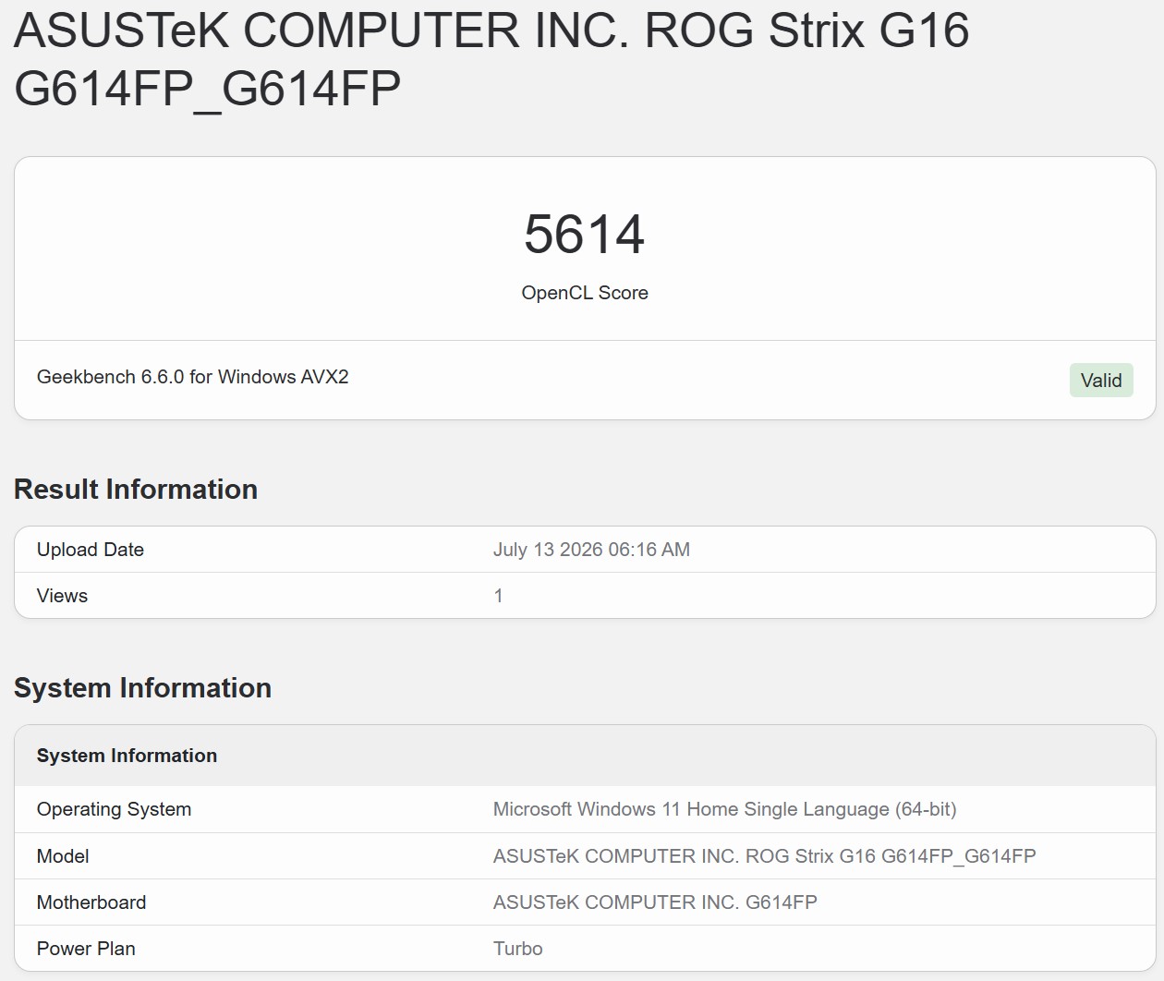The image size is (1164, 981).
Task: Select the July 13 2026 06:16 AM value
Action: 591,550
